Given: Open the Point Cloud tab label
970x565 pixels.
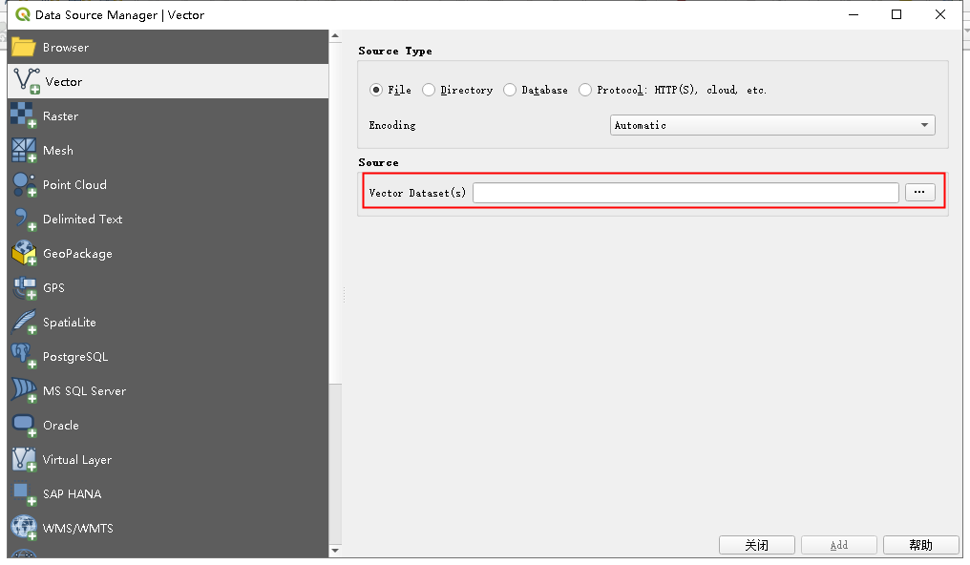Looking at the screenshot, I should coord(74,185).
